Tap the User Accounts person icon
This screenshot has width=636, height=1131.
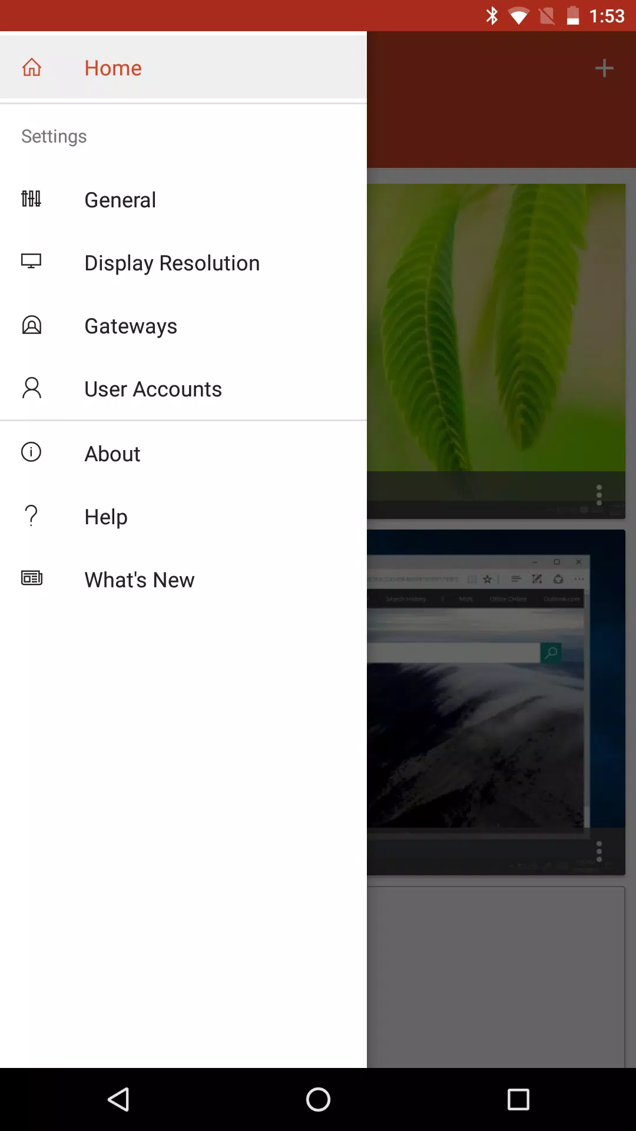tap(32, 388)
